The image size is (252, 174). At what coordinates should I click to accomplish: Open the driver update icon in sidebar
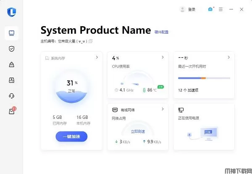[12, 80]
